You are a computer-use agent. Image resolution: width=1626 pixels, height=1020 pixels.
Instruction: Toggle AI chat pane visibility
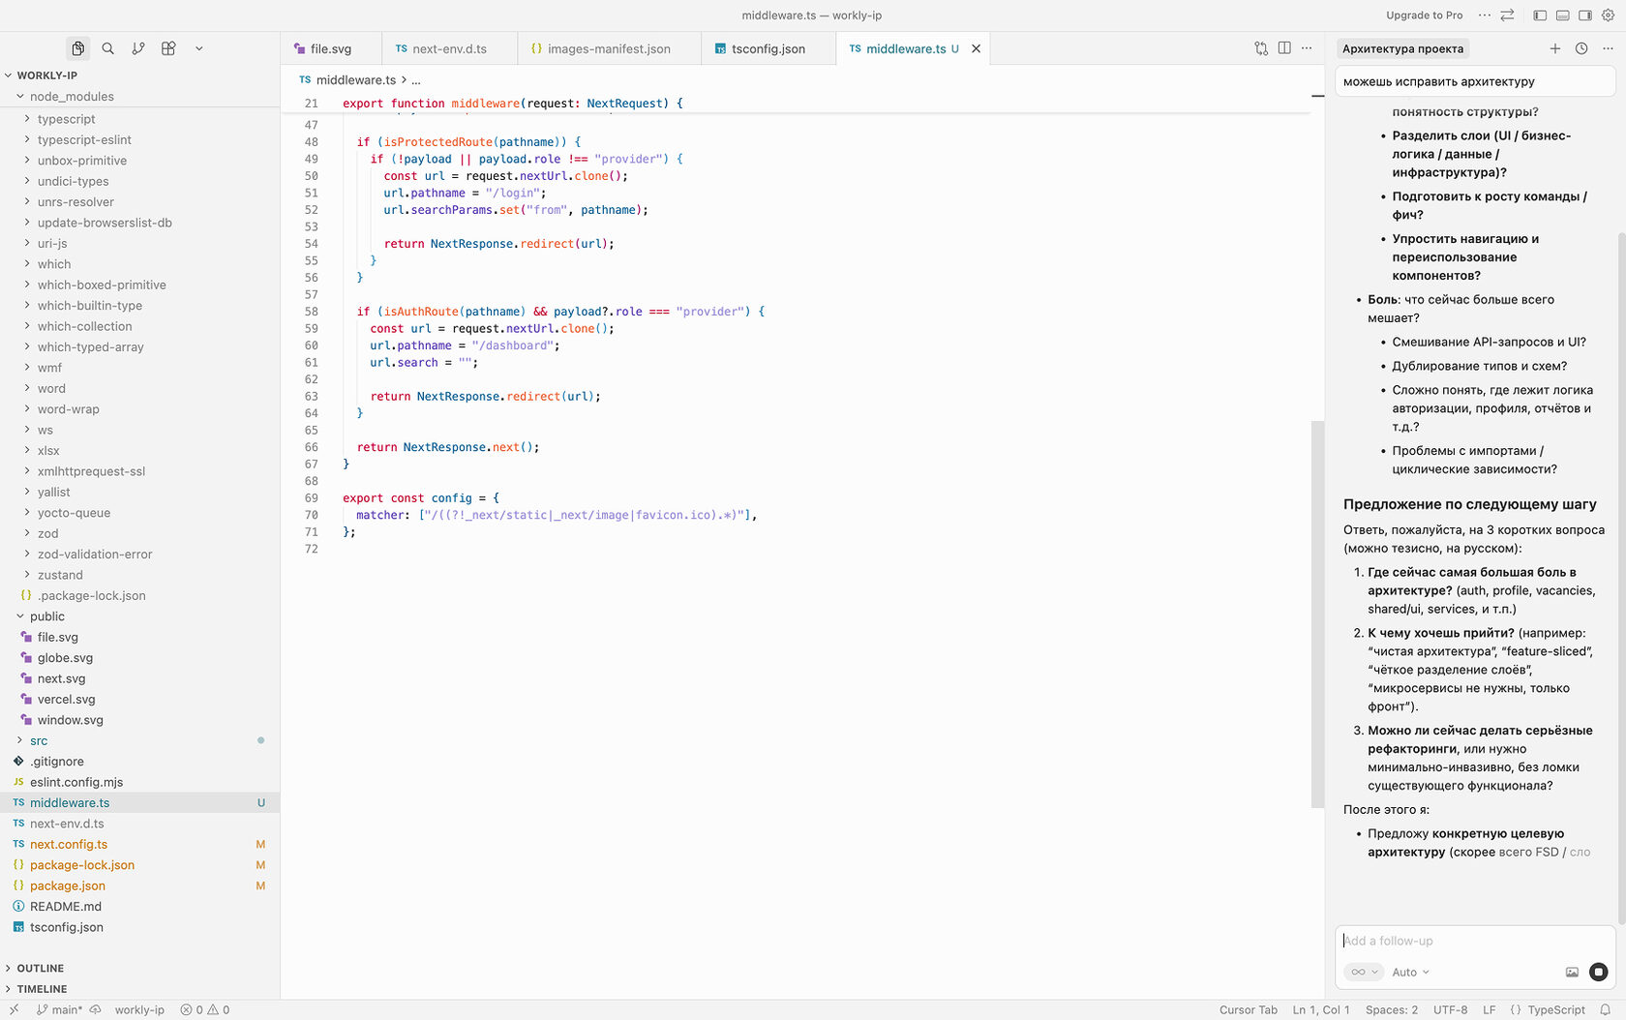pyautogui.click(x=1585, y=15)
